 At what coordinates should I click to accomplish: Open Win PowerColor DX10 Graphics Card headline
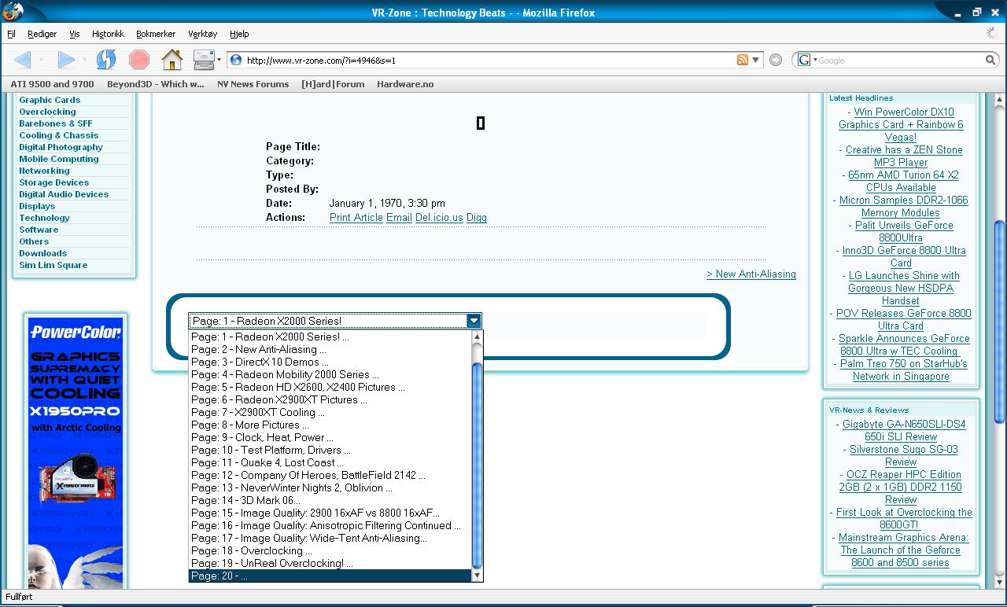pos(901,124)
